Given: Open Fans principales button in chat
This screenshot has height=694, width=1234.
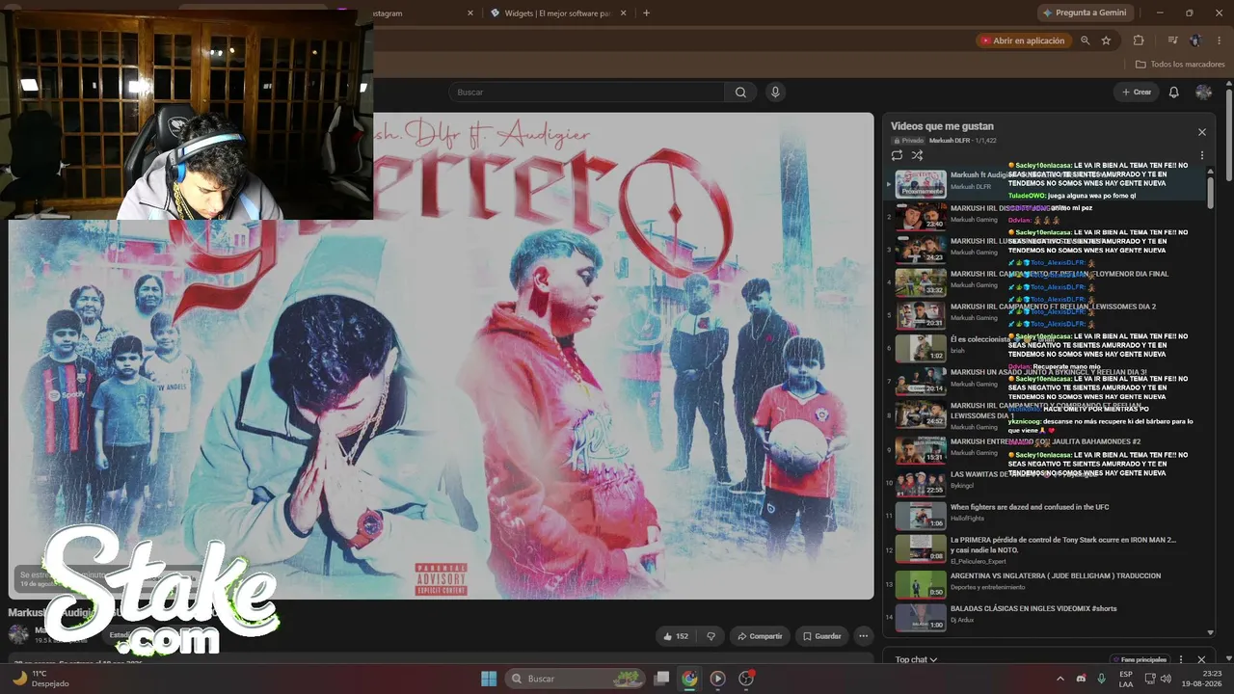Looking at the screenshot, I should 1139,659.
